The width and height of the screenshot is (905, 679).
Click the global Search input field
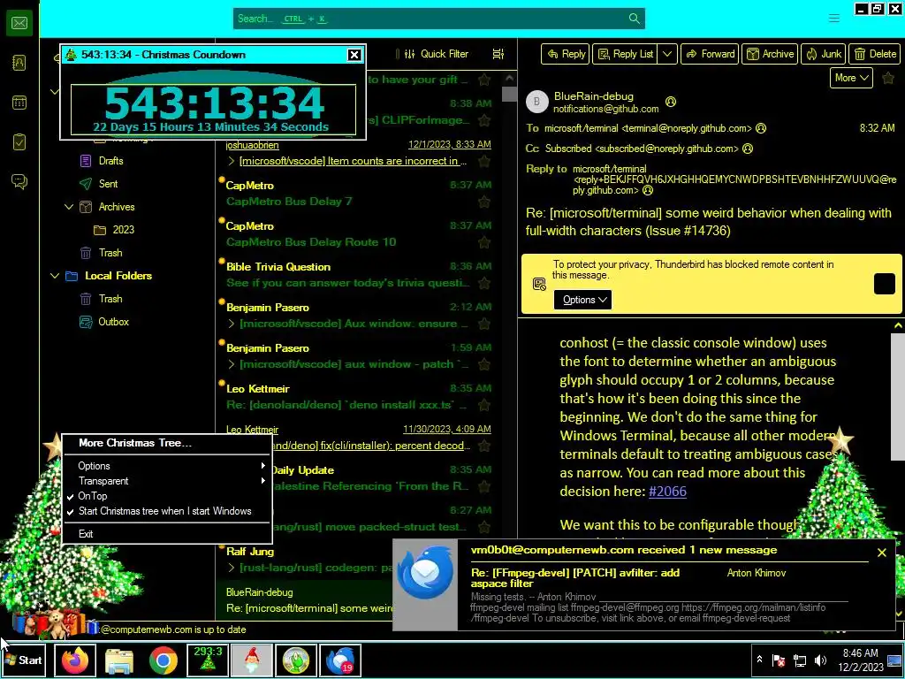[x=438, y=19]
